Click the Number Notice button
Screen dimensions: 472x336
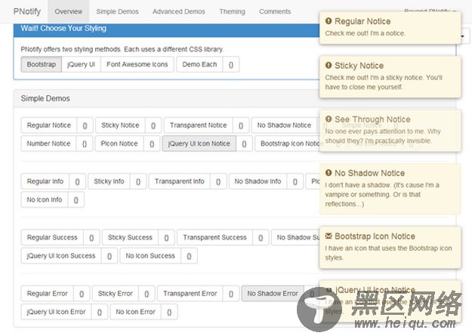[49, 143]
